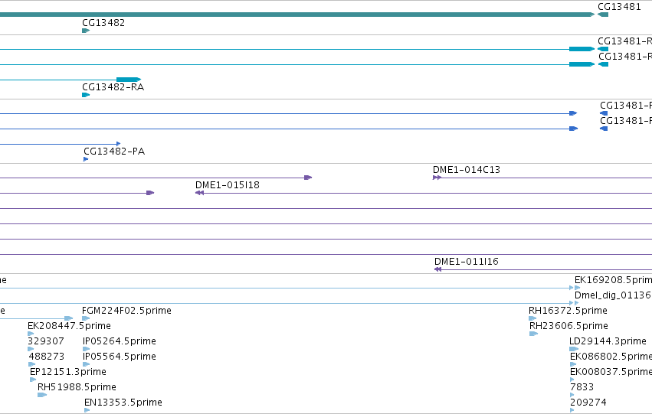Select the RH23606.5prime label

coord(568,326)
